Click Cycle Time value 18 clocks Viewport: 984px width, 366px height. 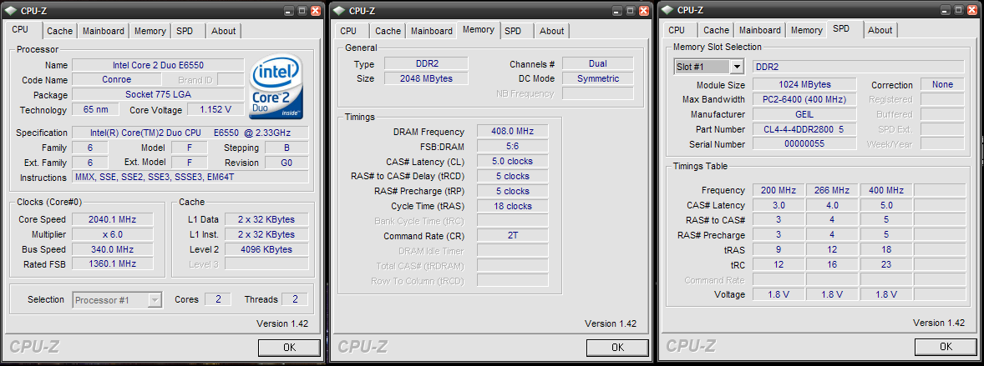513,206
